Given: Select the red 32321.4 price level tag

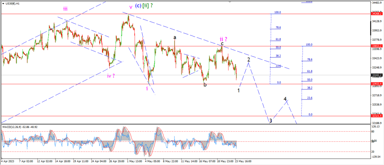Looking at the screenshot, I should point(377,116).
